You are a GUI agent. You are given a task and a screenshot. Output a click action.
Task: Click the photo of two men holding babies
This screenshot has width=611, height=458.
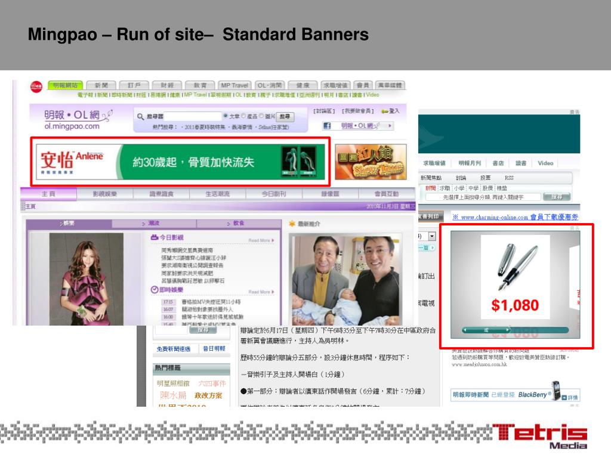click(x=345, y=280)
